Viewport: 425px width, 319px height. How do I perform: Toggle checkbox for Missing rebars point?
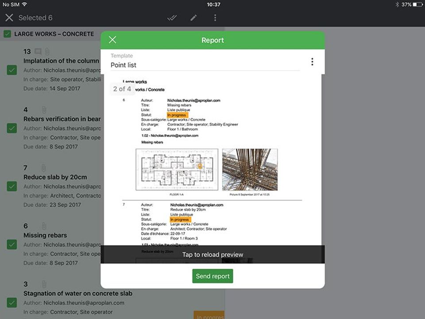click(x=12, y=245)
